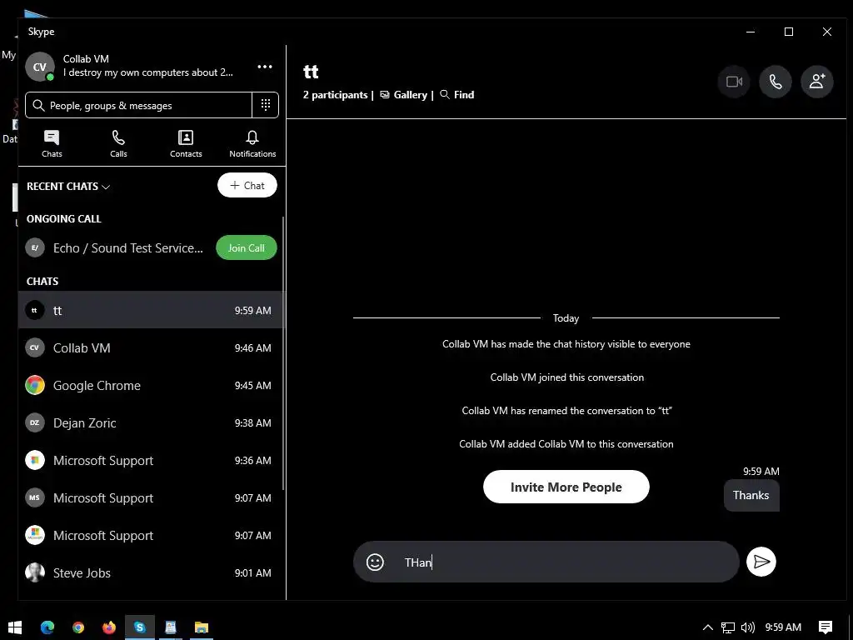Open Microsoft Support chat from 9:36 AM
Viewport: 853px width, 640px height.
pos(151,460)
